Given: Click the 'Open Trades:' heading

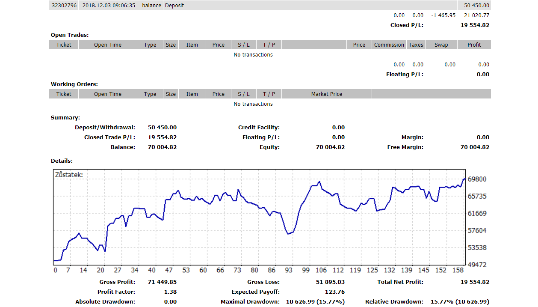Looking at the screenshot, I should [x=70, y=35].
